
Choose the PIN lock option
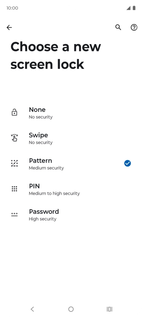tap(71, 189)
